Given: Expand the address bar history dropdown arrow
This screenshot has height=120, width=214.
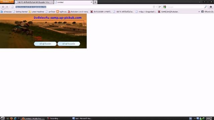Looking at the screenshot, I should point(157,7).
